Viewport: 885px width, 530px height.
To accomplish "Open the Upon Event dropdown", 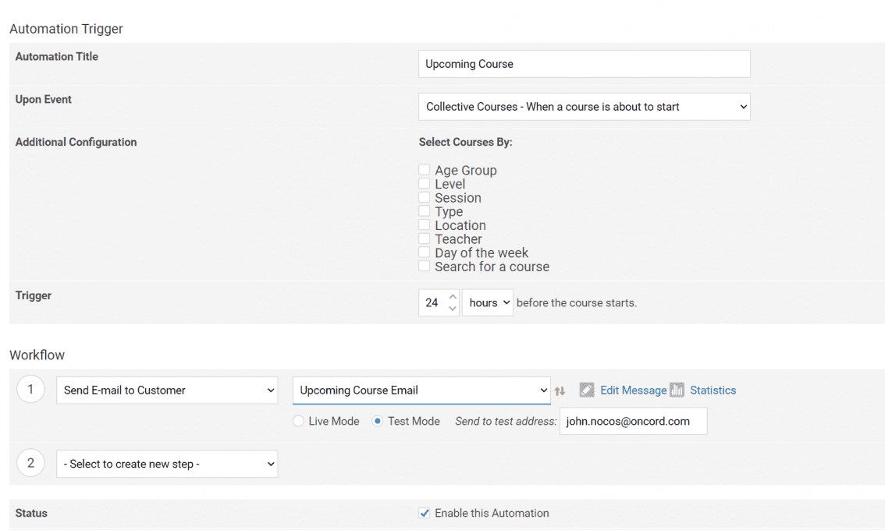I will pyautogui.click(x=585, y=107).
